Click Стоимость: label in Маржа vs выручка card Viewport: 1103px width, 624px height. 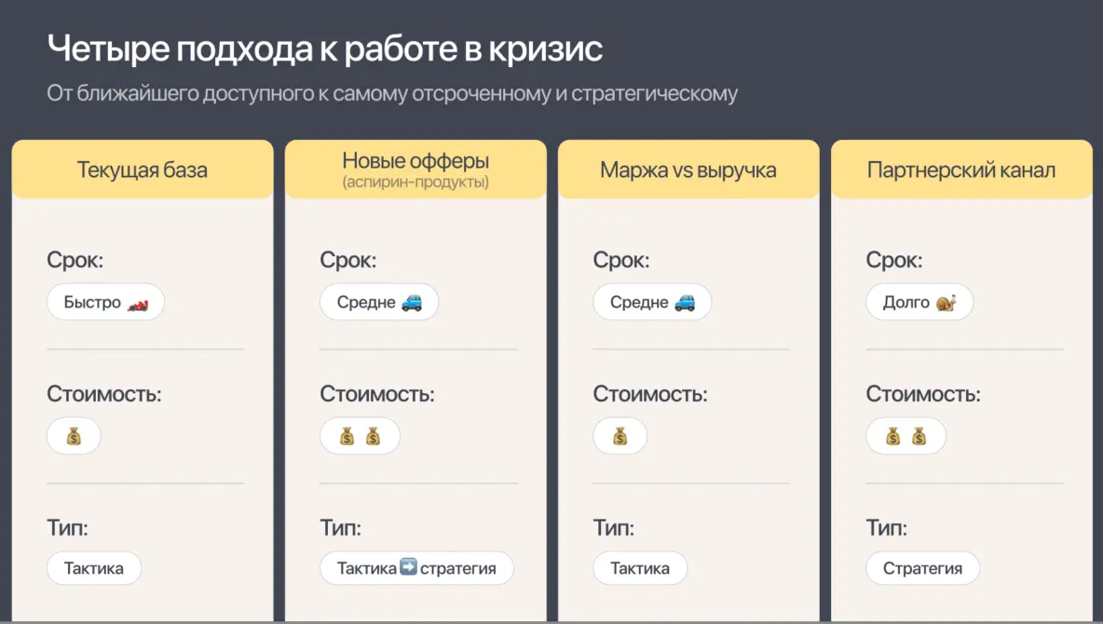650,393
